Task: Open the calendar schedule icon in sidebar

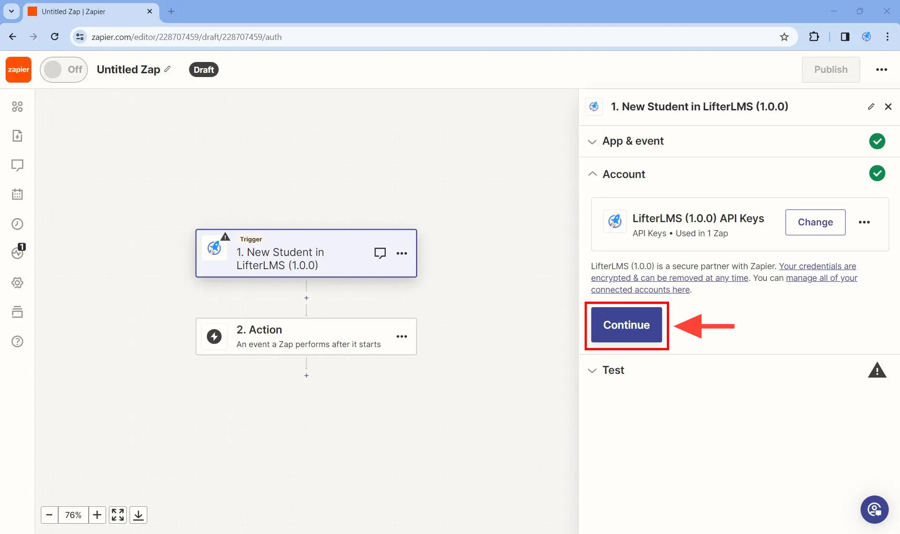Action: [17, 194]
